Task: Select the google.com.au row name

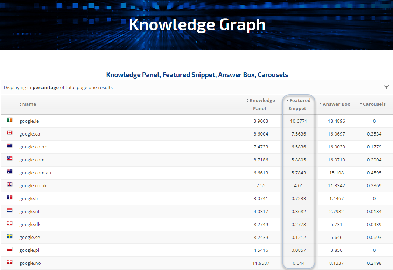Action: [35, 173]
